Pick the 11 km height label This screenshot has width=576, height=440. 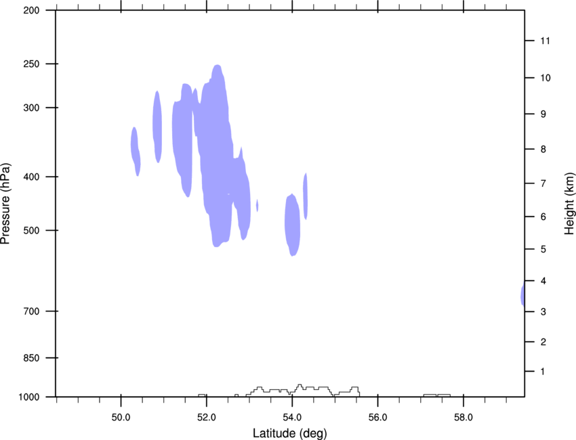[545, 41]
